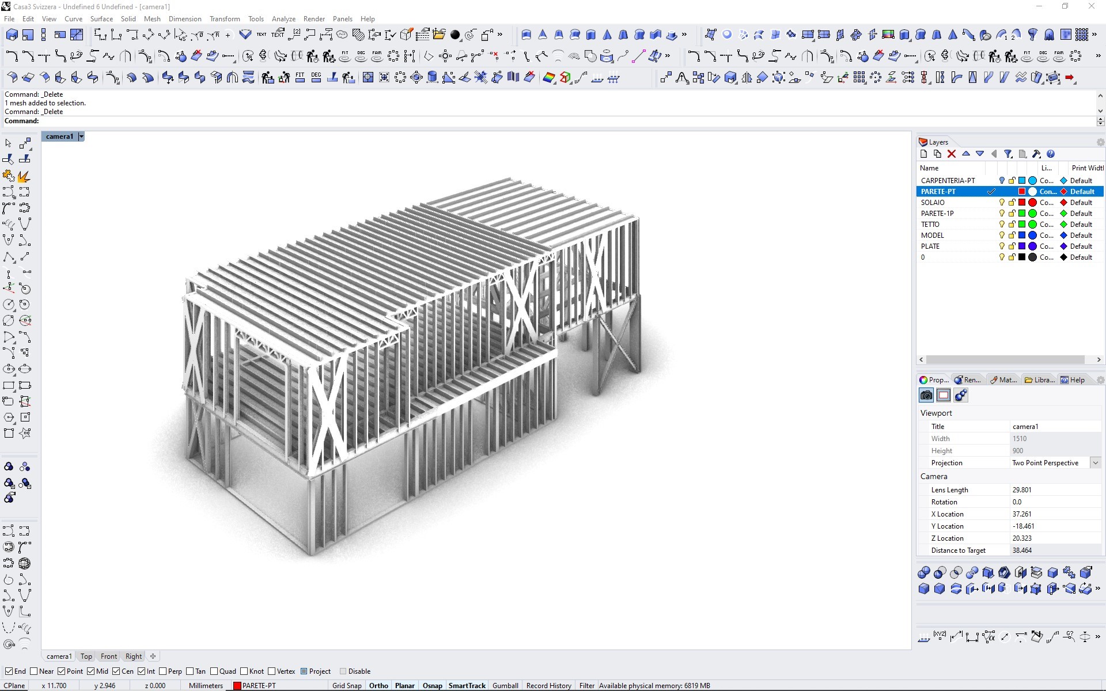1106x691 pixels.
Task: Create a new layer in Layers panel
Action: coord(924,154)
